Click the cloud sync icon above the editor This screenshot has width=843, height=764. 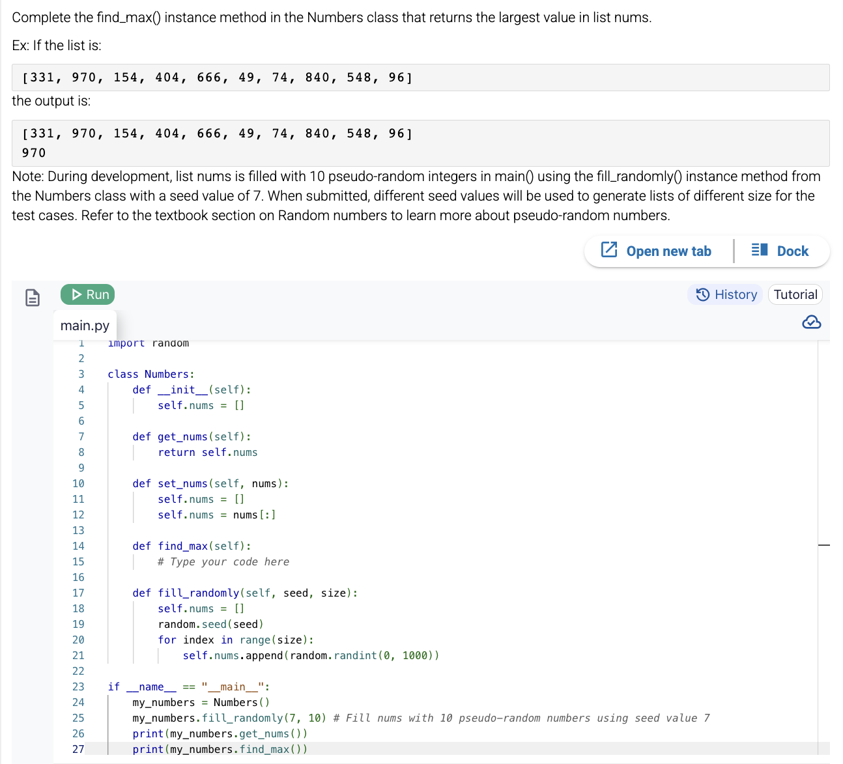coord(811,322)
